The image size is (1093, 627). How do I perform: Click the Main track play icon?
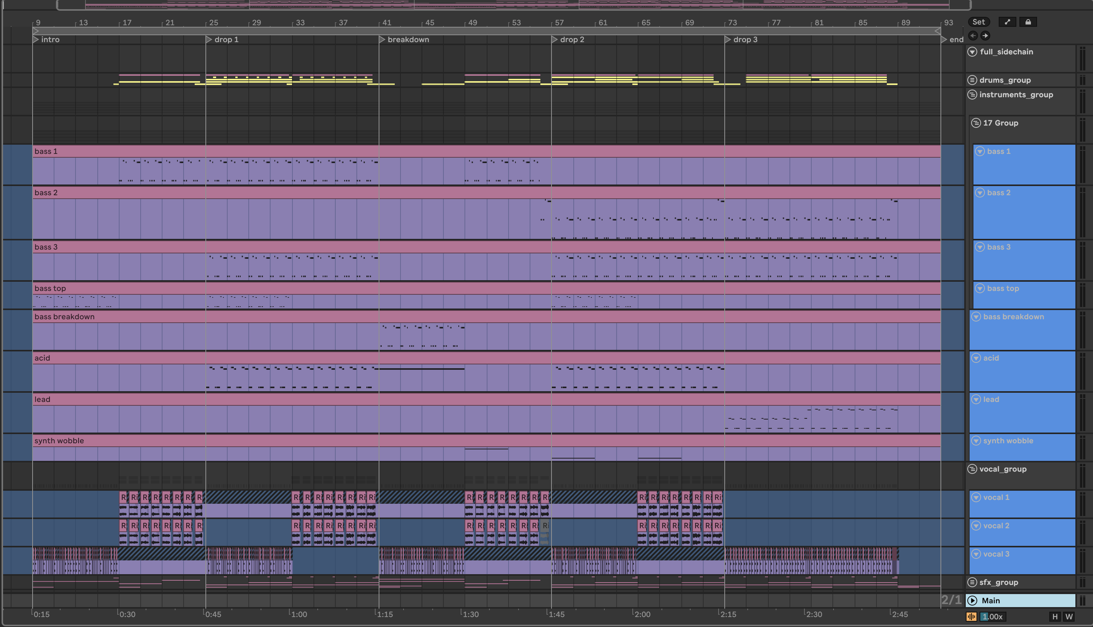tap(972, 601)
